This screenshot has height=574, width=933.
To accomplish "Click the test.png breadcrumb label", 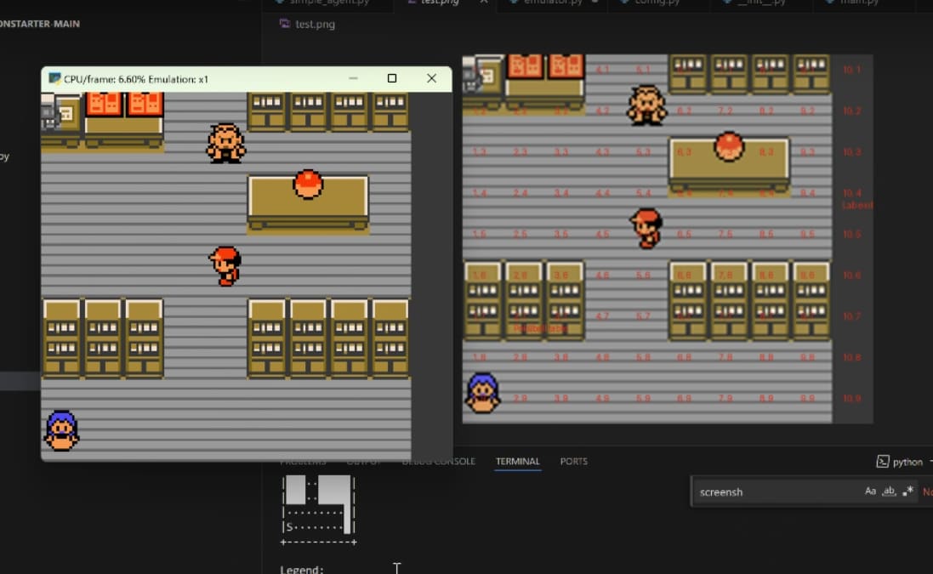I will [x=316, y=25].
